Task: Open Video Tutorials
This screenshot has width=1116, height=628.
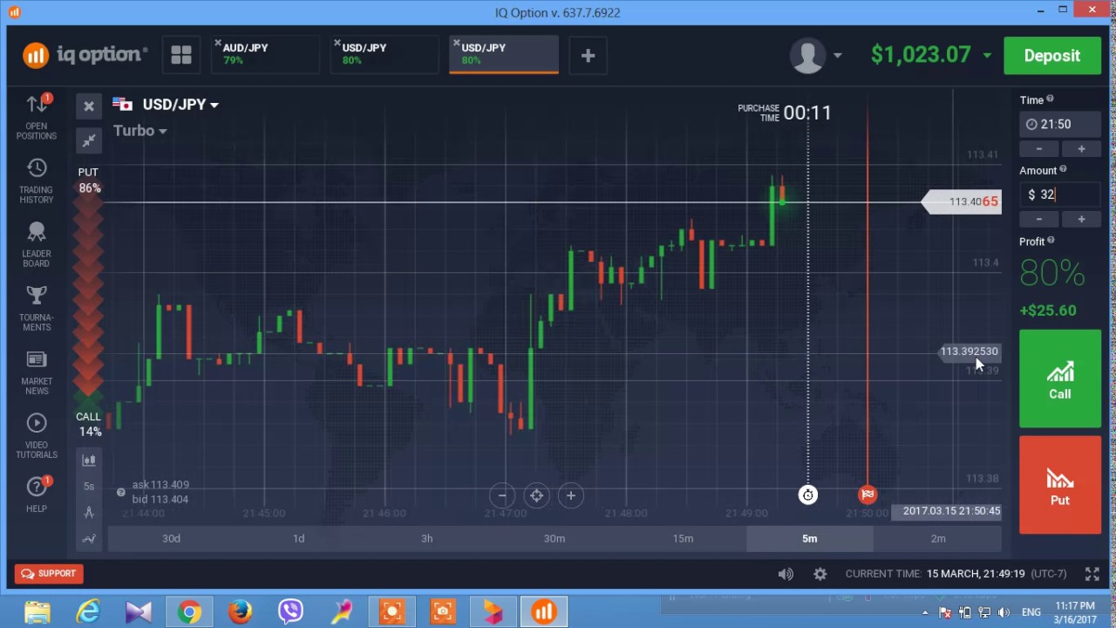Action: click(37, 435)
